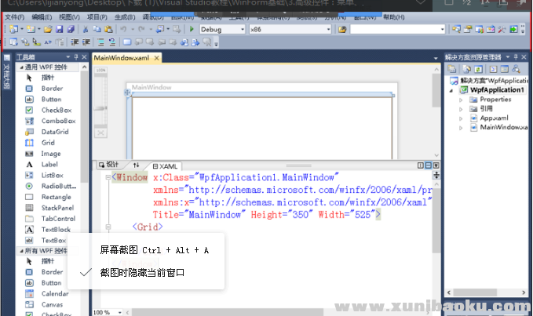Pick the DataGrid control from toolbox
This screenshot has width=533, height=316.
55,133
